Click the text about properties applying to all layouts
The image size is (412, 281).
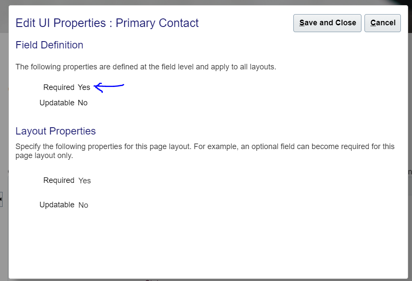click(x=146, y=67)
